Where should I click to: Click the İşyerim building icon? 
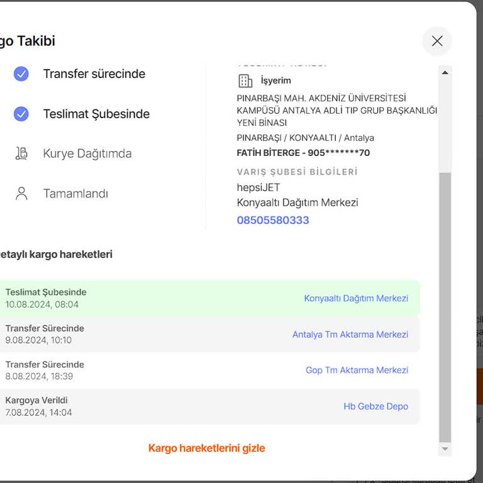[x=245, y=80]
